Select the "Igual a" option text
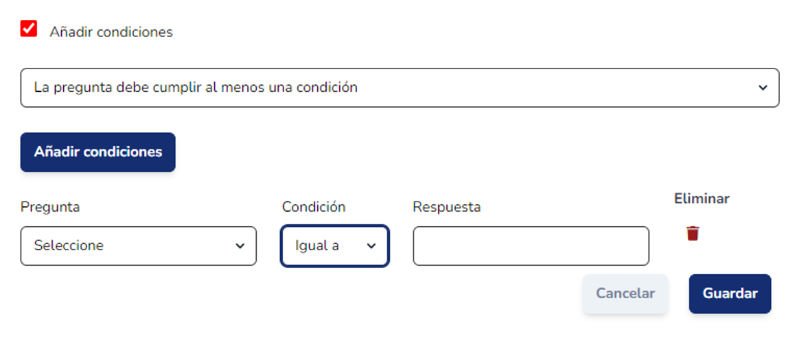This screenshot has height=344, width=806. tap(316, 246)
